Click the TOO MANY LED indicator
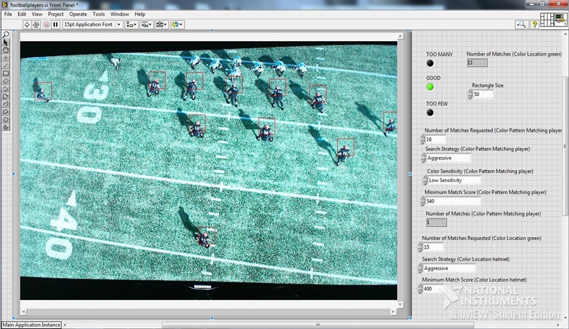This screenshot has height=329, width=569. tap(430, 63)
